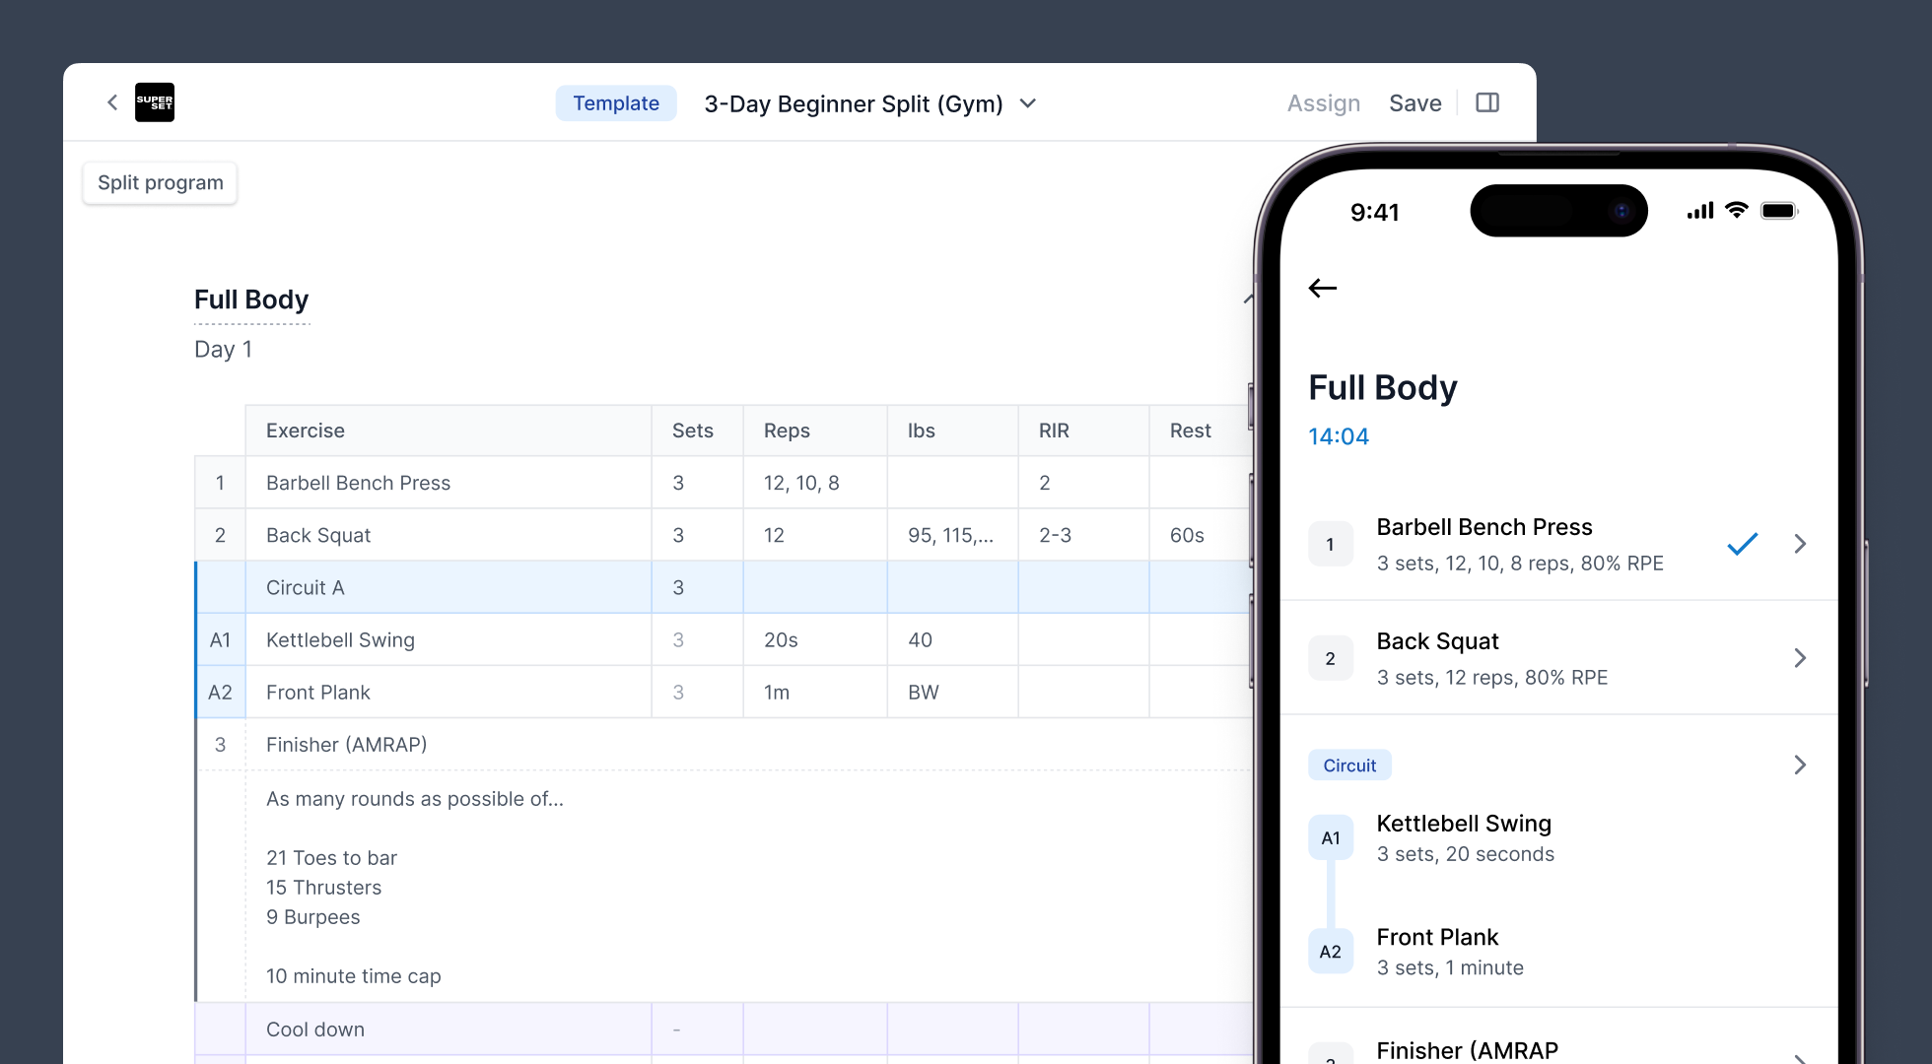This screenshot has width=1932, height=1064.
Task: Tap the number 2 badge beside Back Squat
Action: point(1330,658)
